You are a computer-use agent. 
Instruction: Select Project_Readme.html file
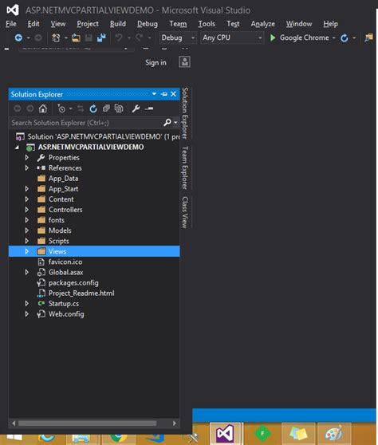click(81, 293)
